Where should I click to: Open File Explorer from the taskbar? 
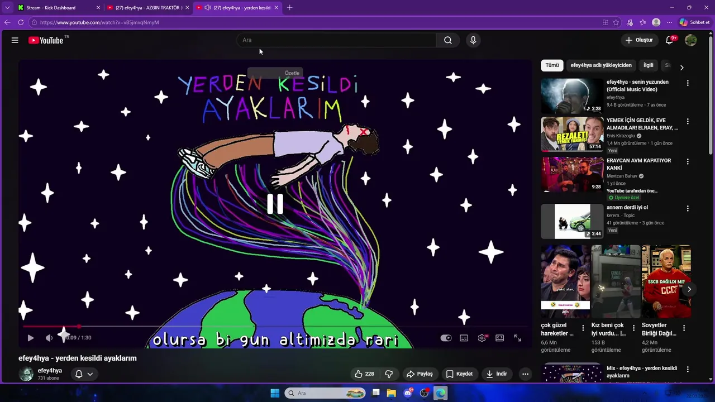click(392, 393)
